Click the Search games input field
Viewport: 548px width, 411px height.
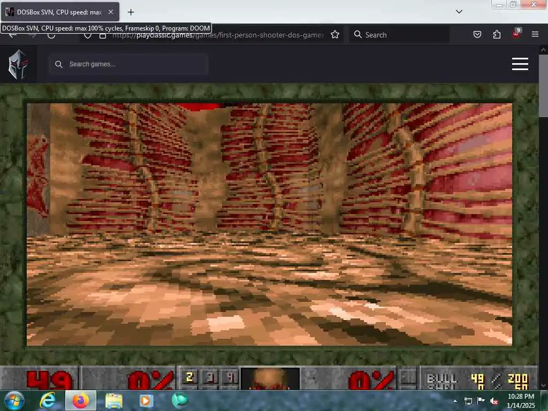click(x=129, y=64)
